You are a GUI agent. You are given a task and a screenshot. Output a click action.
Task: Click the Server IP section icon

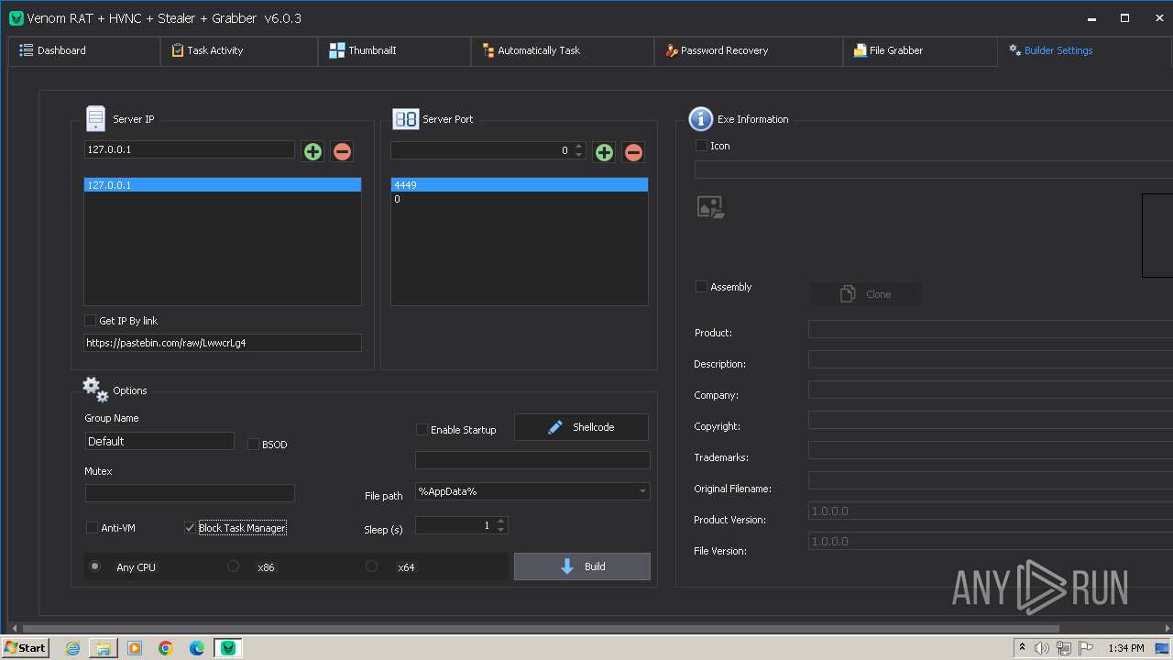tap(95, 119)
